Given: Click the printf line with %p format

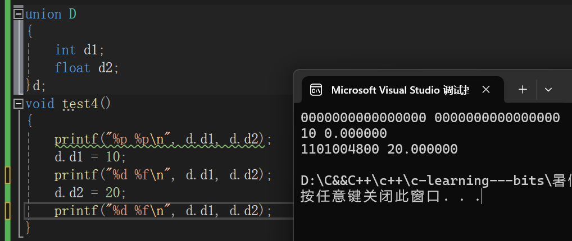Looking at the screenshot, I should [163, 139].
